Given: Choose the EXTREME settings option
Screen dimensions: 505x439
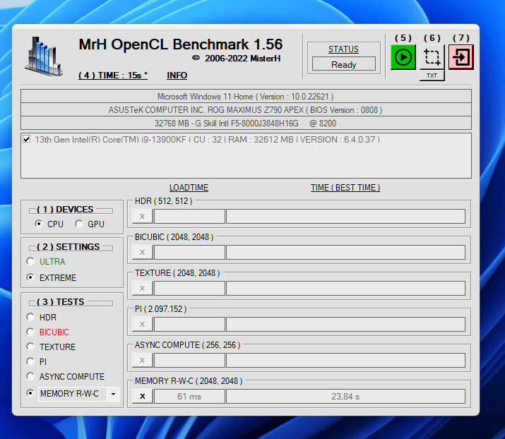Looking at the screenshot, I should (30, 277).
